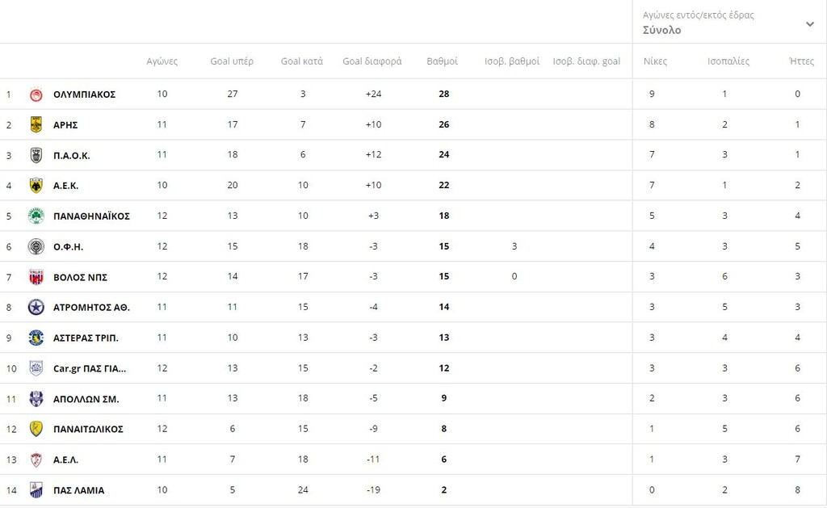This screenshot has height=508, width=827.
Task: Click the Ο.Φ.Η. round team crest
Action: click(36, 246)
